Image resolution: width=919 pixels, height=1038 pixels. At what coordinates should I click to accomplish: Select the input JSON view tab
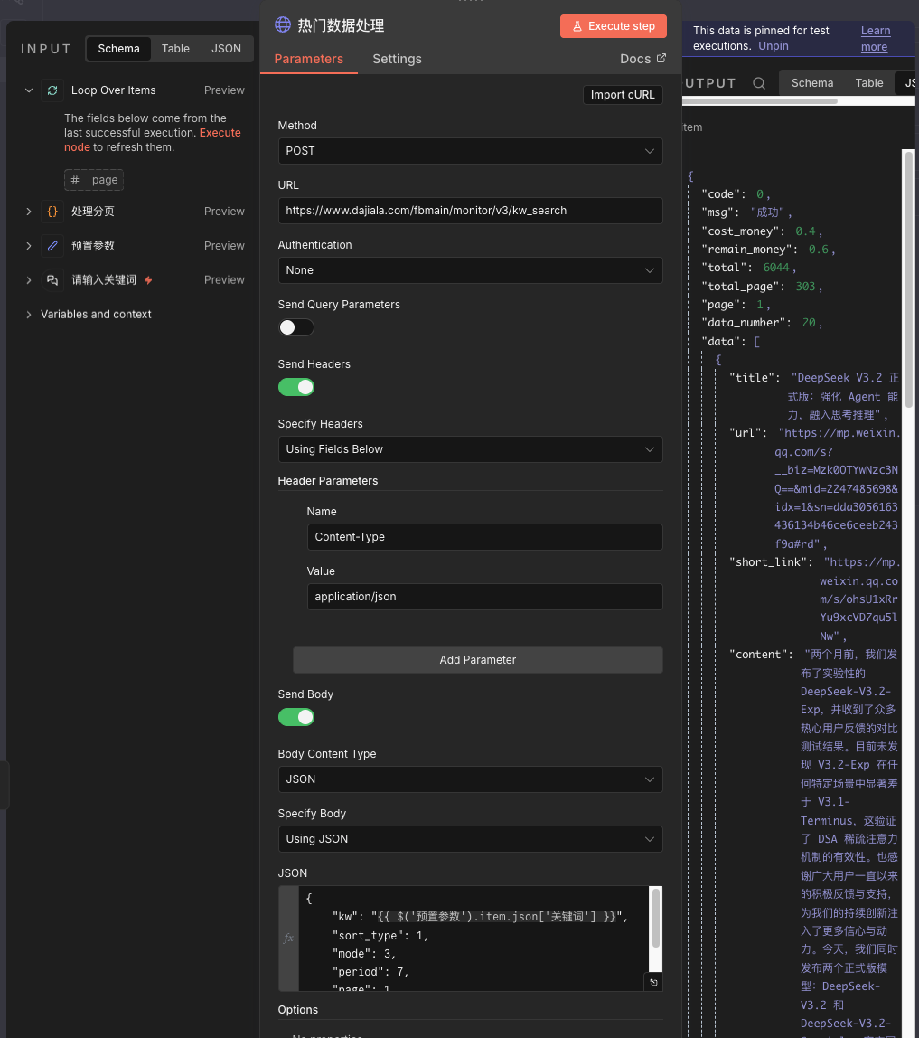tap(226, 48)
